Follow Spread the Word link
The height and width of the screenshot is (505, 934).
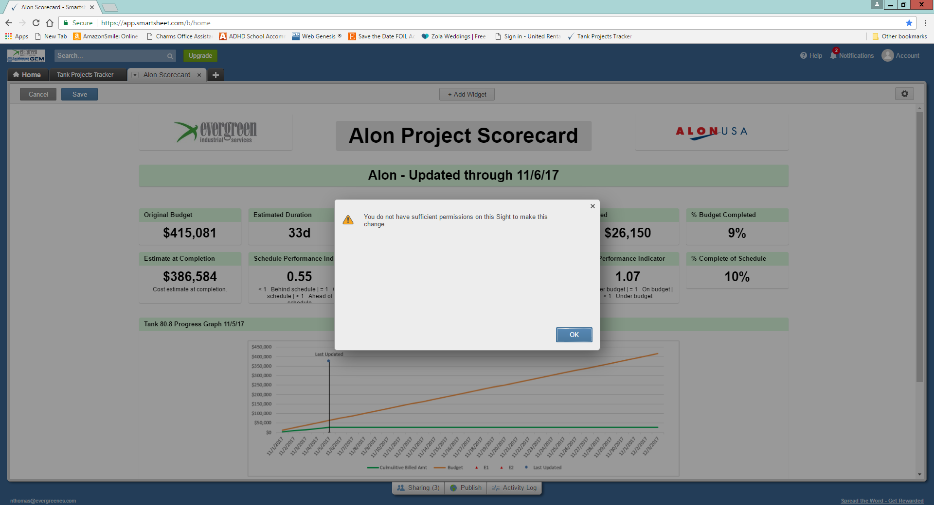(882, 501)
